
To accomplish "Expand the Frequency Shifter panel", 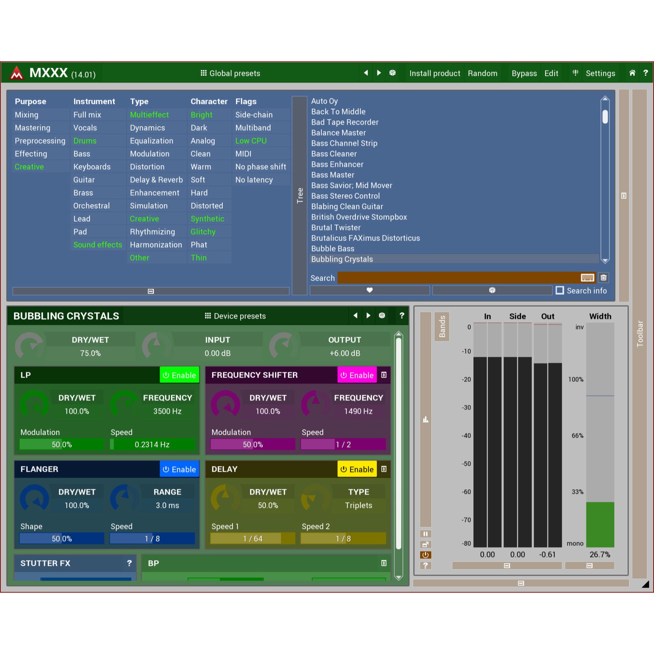I will [x=384, y=375].
